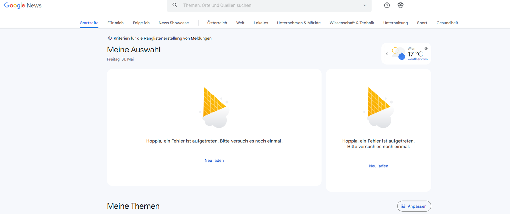This screenshot has height=214, width=510.
Task: Open the search suggestions dropdown arrow
Action: pyautogui.click(x=364, y=6)
